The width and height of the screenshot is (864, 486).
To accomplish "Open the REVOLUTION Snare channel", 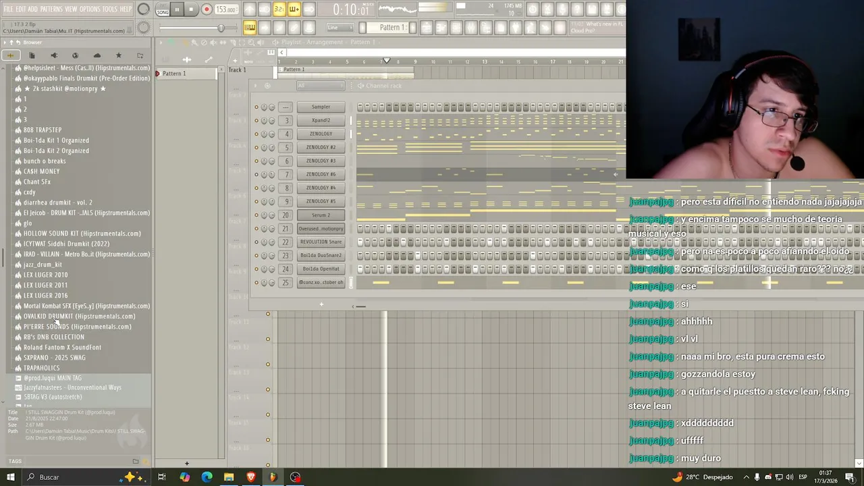I will [321, 242].
